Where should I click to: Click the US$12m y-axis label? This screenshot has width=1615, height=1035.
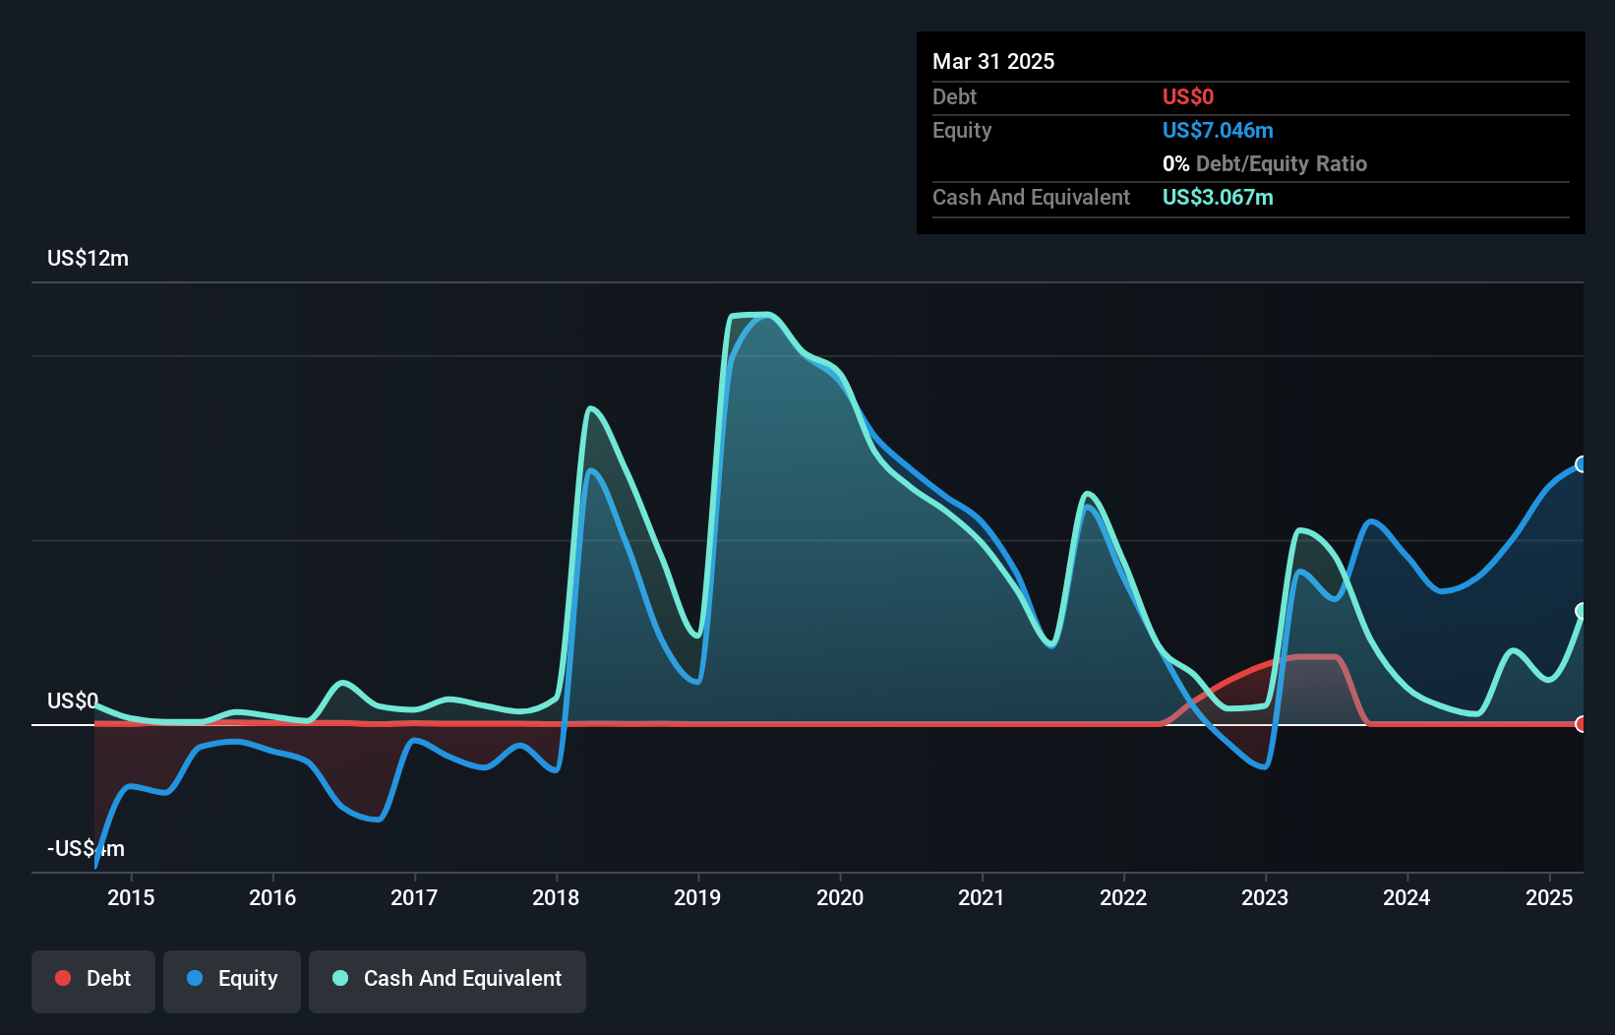click(88, 258)
